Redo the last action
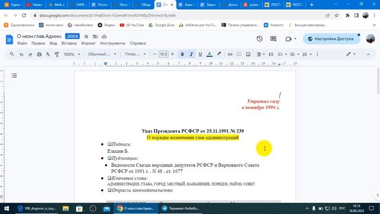The image size is (380, 214). (x=30, y=54)
